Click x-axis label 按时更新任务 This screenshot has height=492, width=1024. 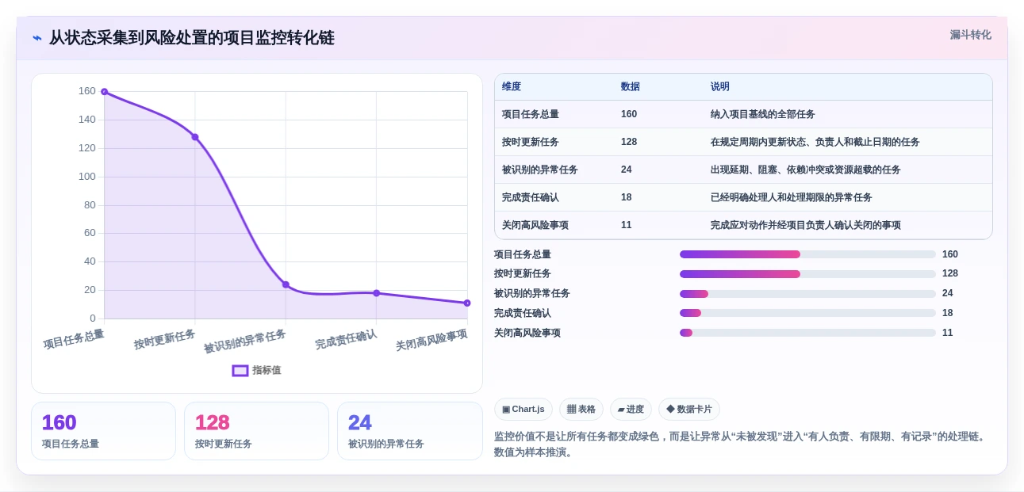[x=165, y=340]
